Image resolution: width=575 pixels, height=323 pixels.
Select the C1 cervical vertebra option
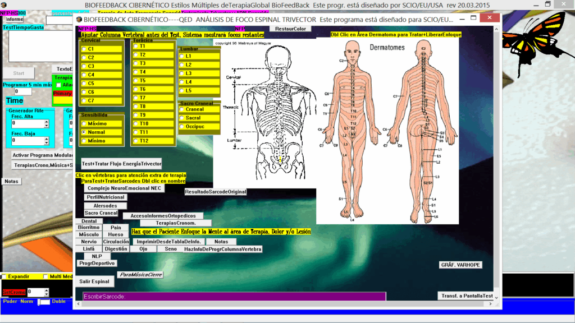(84, 49)
